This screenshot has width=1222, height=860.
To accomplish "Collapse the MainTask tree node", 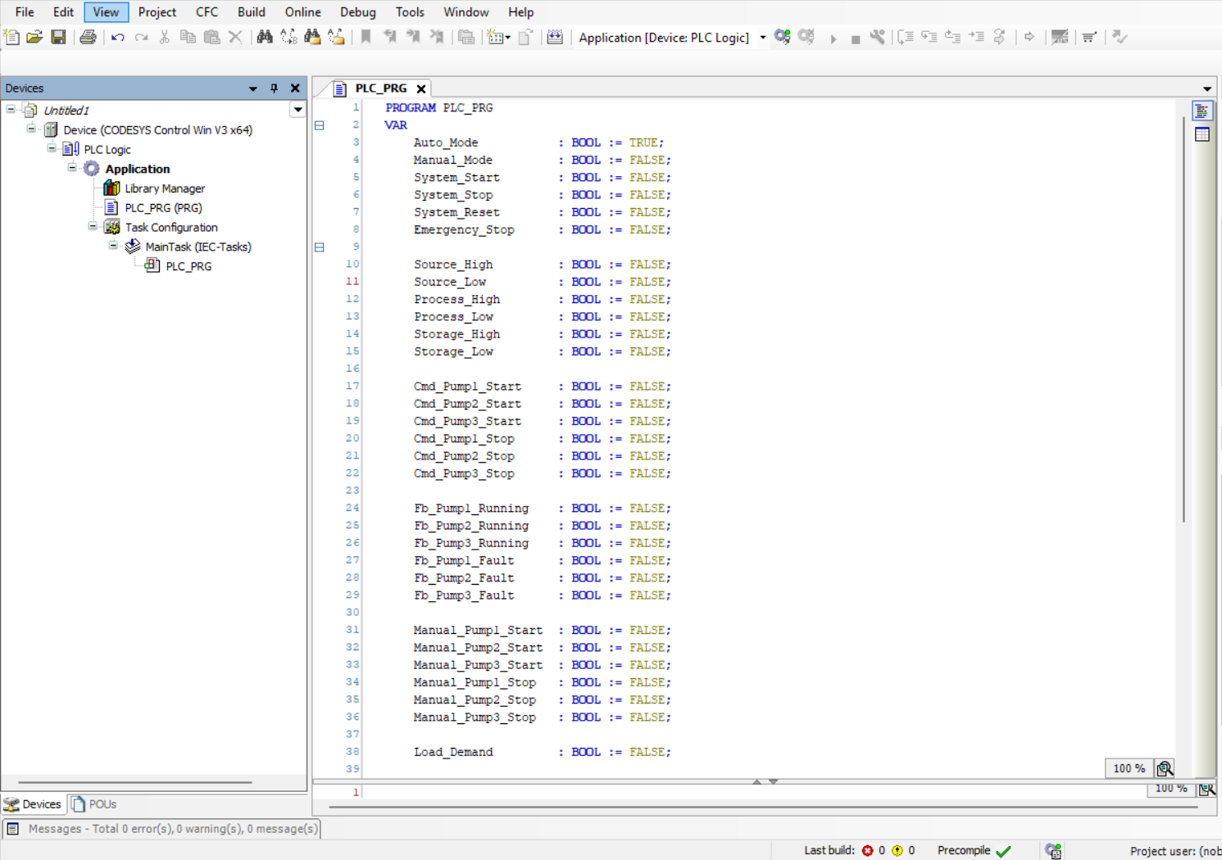I will pyautogui.click(x=113, y=246).
